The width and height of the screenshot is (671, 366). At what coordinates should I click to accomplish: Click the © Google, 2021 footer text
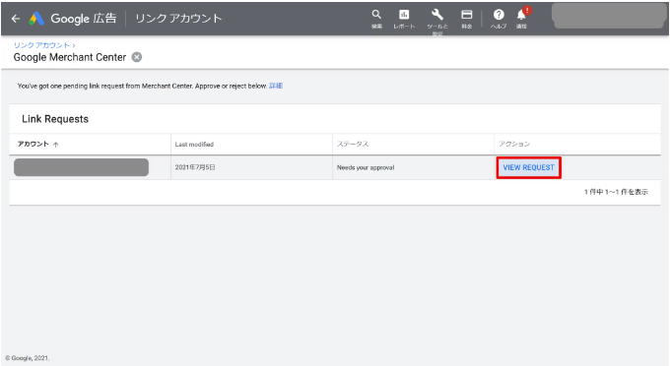28,358
